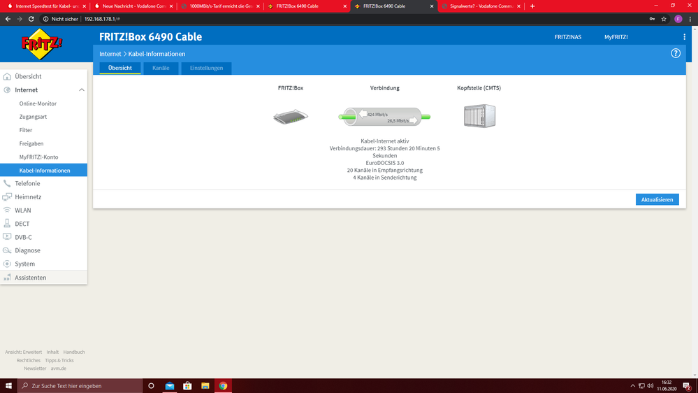698x393 pixels.
Task: Click the Windows search box
Action: 80,386
